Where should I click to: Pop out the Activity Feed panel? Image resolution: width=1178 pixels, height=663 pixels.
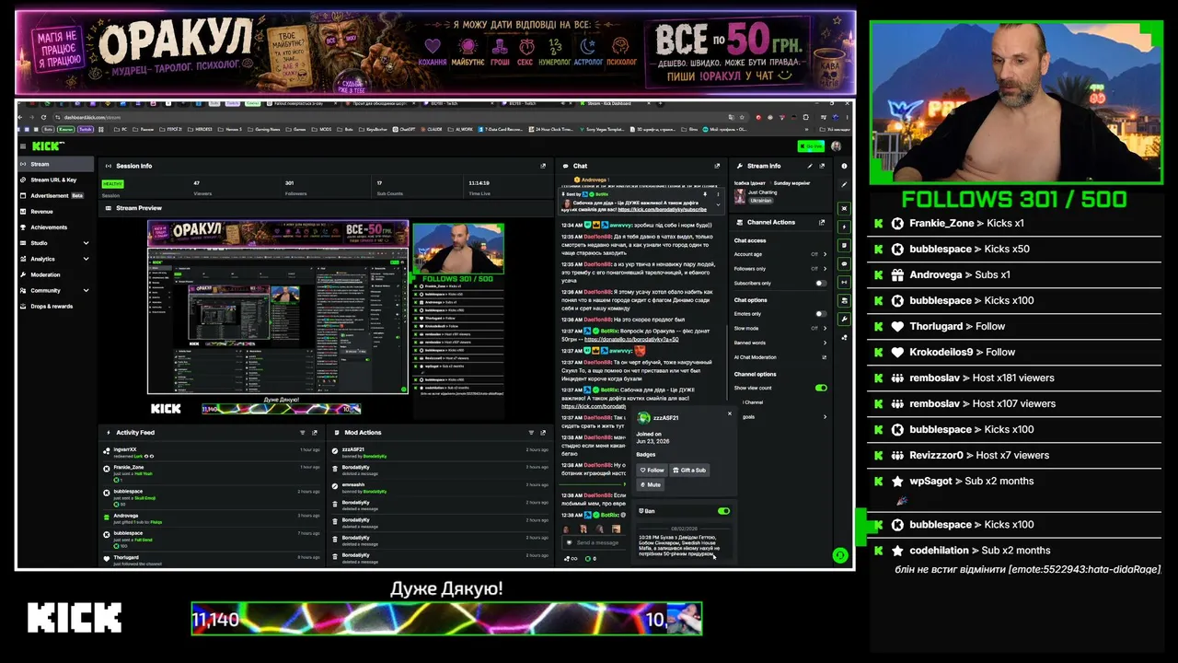tap(315, 432)
